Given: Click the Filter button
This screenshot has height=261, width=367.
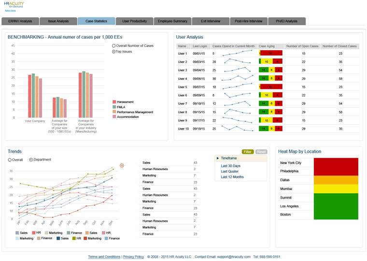Looking at the screenshot, I should point(248,152).
